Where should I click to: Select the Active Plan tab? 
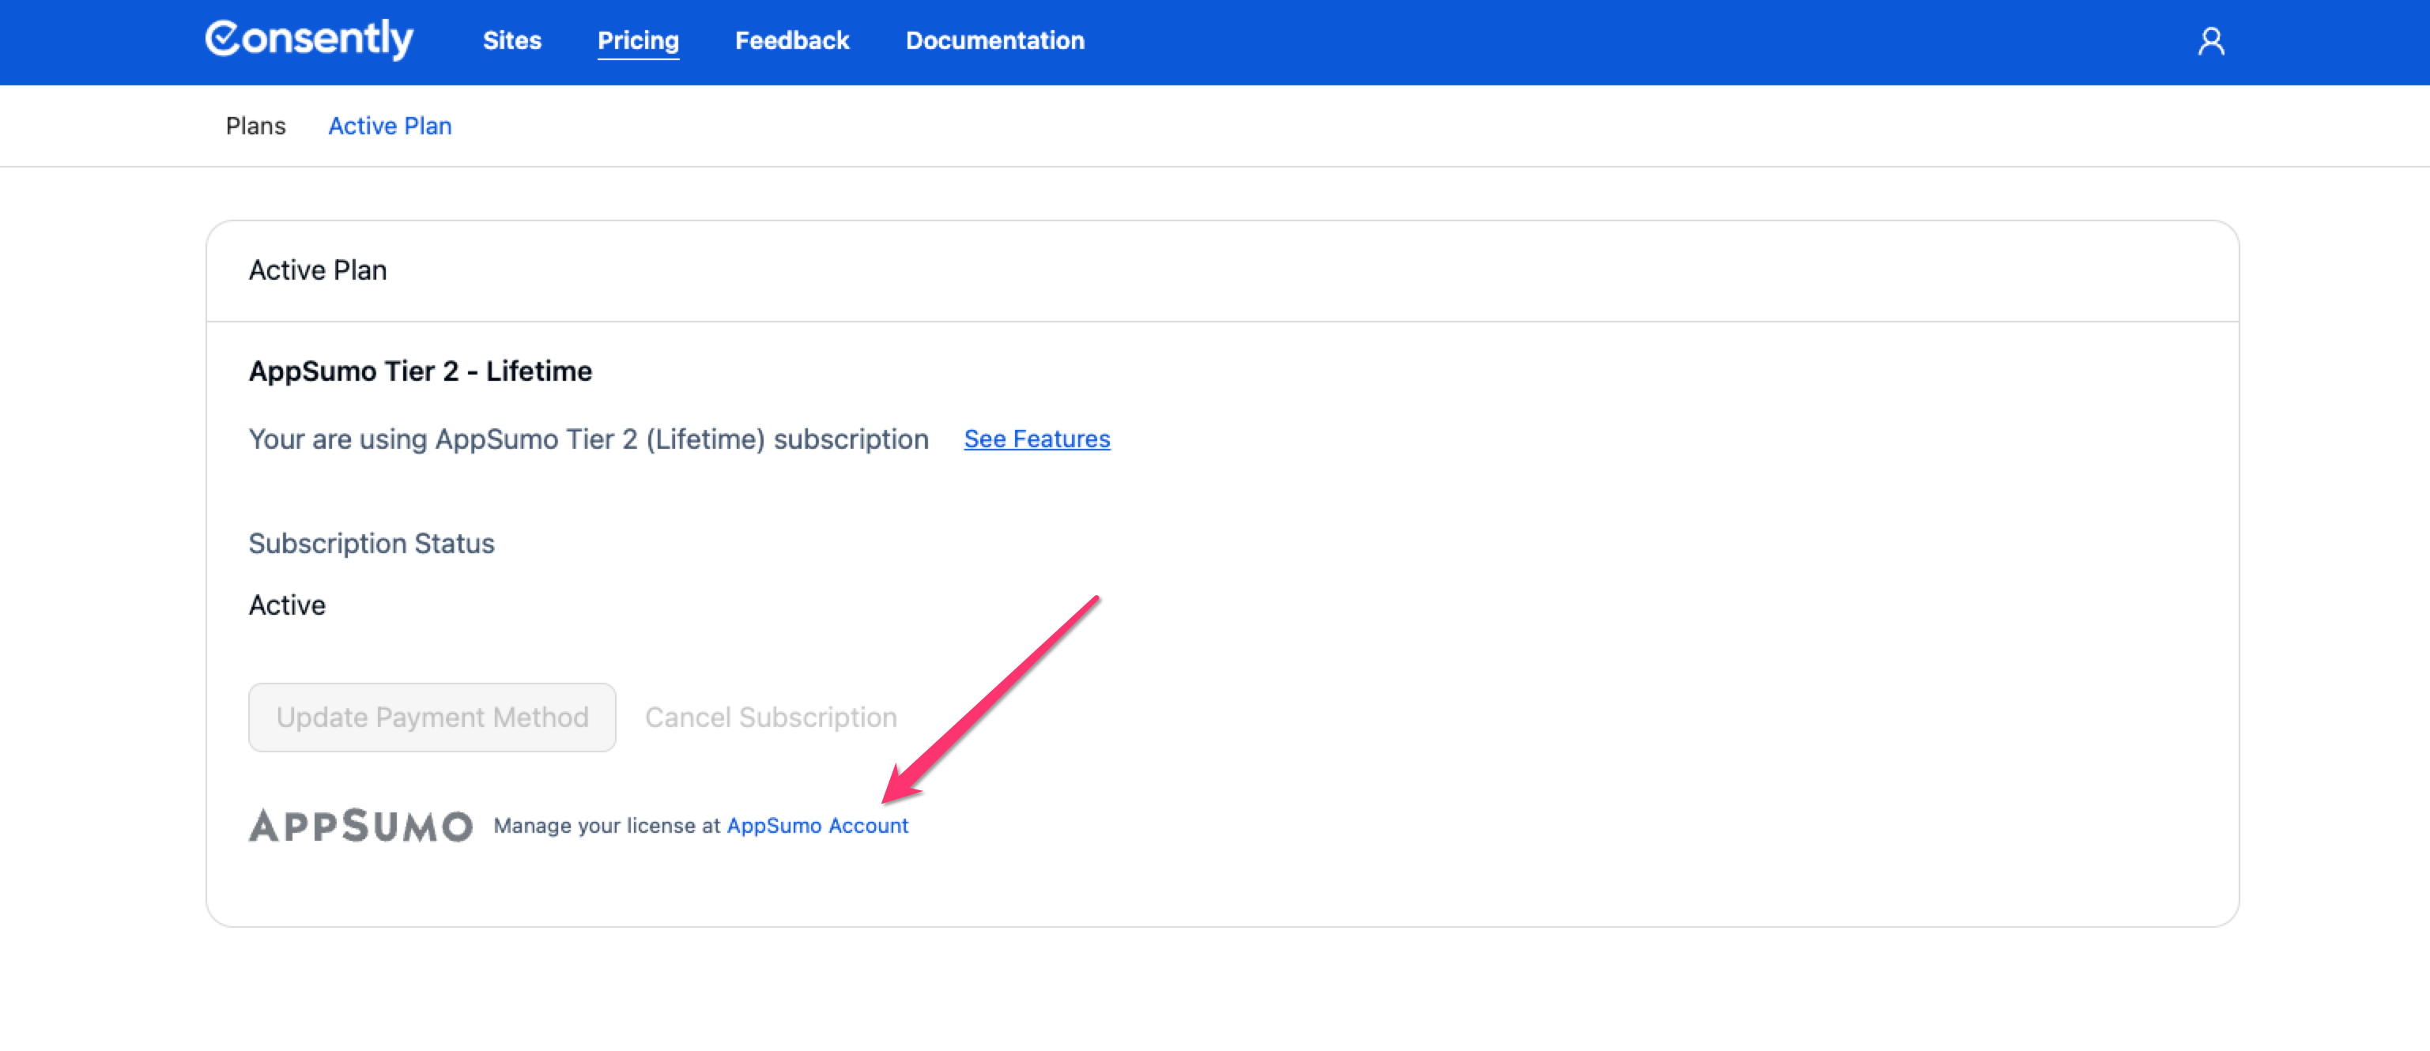pyautogui.click(x=389, y=126)
